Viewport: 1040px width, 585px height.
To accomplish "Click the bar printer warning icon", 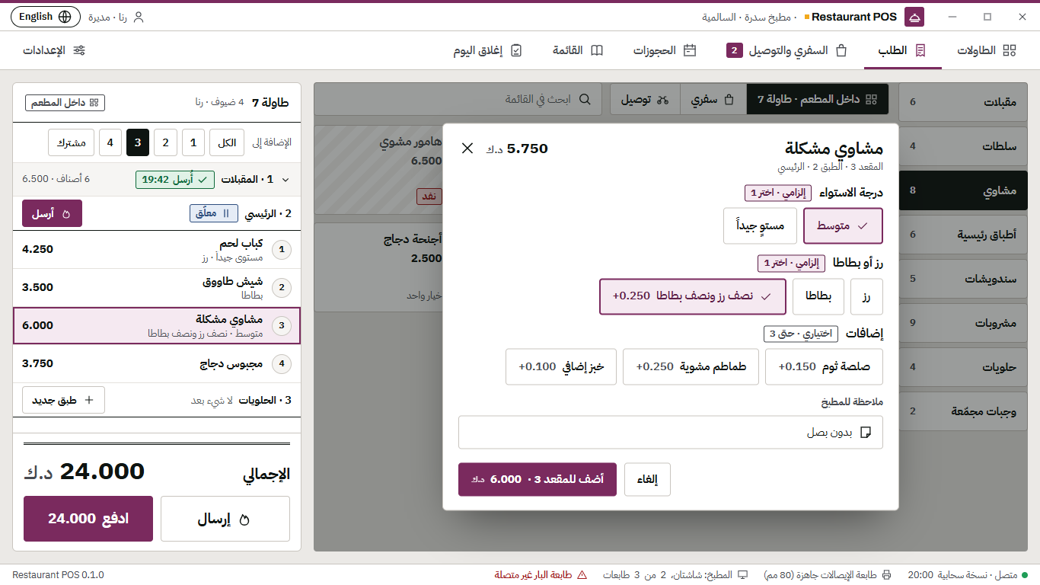I will tap(582, 575).
